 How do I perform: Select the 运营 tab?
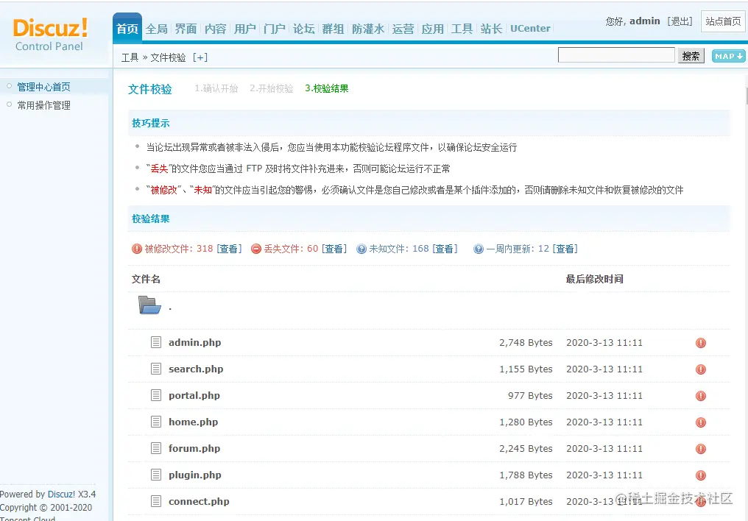click(x=403, y=29)
